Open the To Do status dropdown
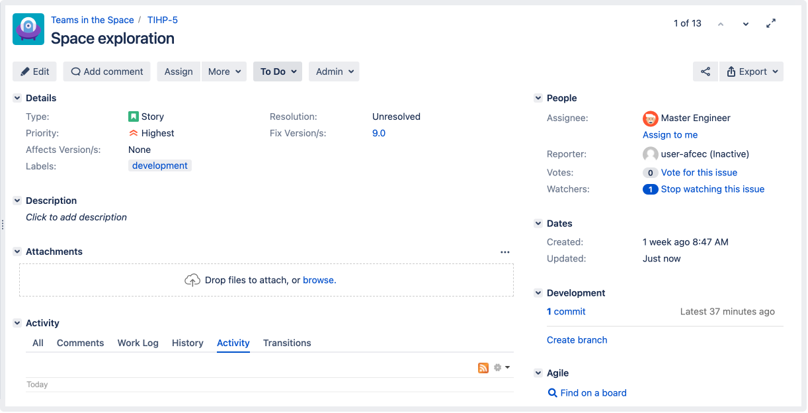The image size is (808, 413). click(x=278, y=72)
